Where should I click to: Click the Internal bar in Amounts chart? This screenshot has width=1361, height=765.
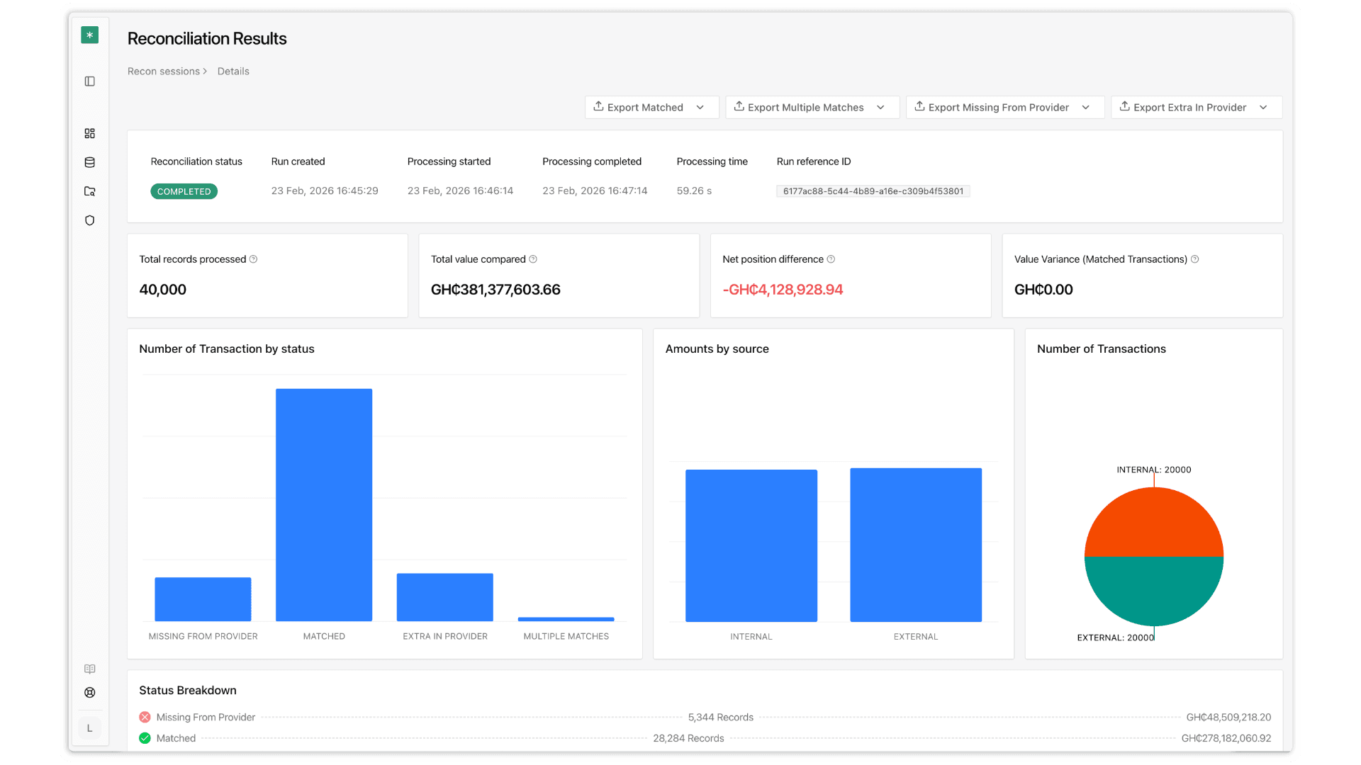coord(751,545)
